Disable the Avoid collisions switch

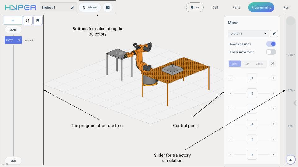(x=271, y=44)
